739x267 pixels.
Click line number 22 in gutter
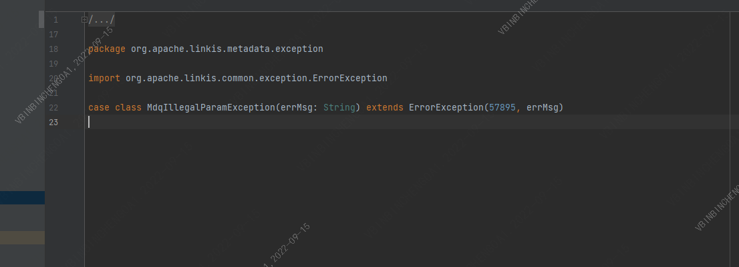(53, 108)
